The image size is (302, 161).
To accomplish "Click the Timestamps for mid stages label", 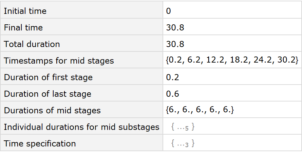I will 59,61.
